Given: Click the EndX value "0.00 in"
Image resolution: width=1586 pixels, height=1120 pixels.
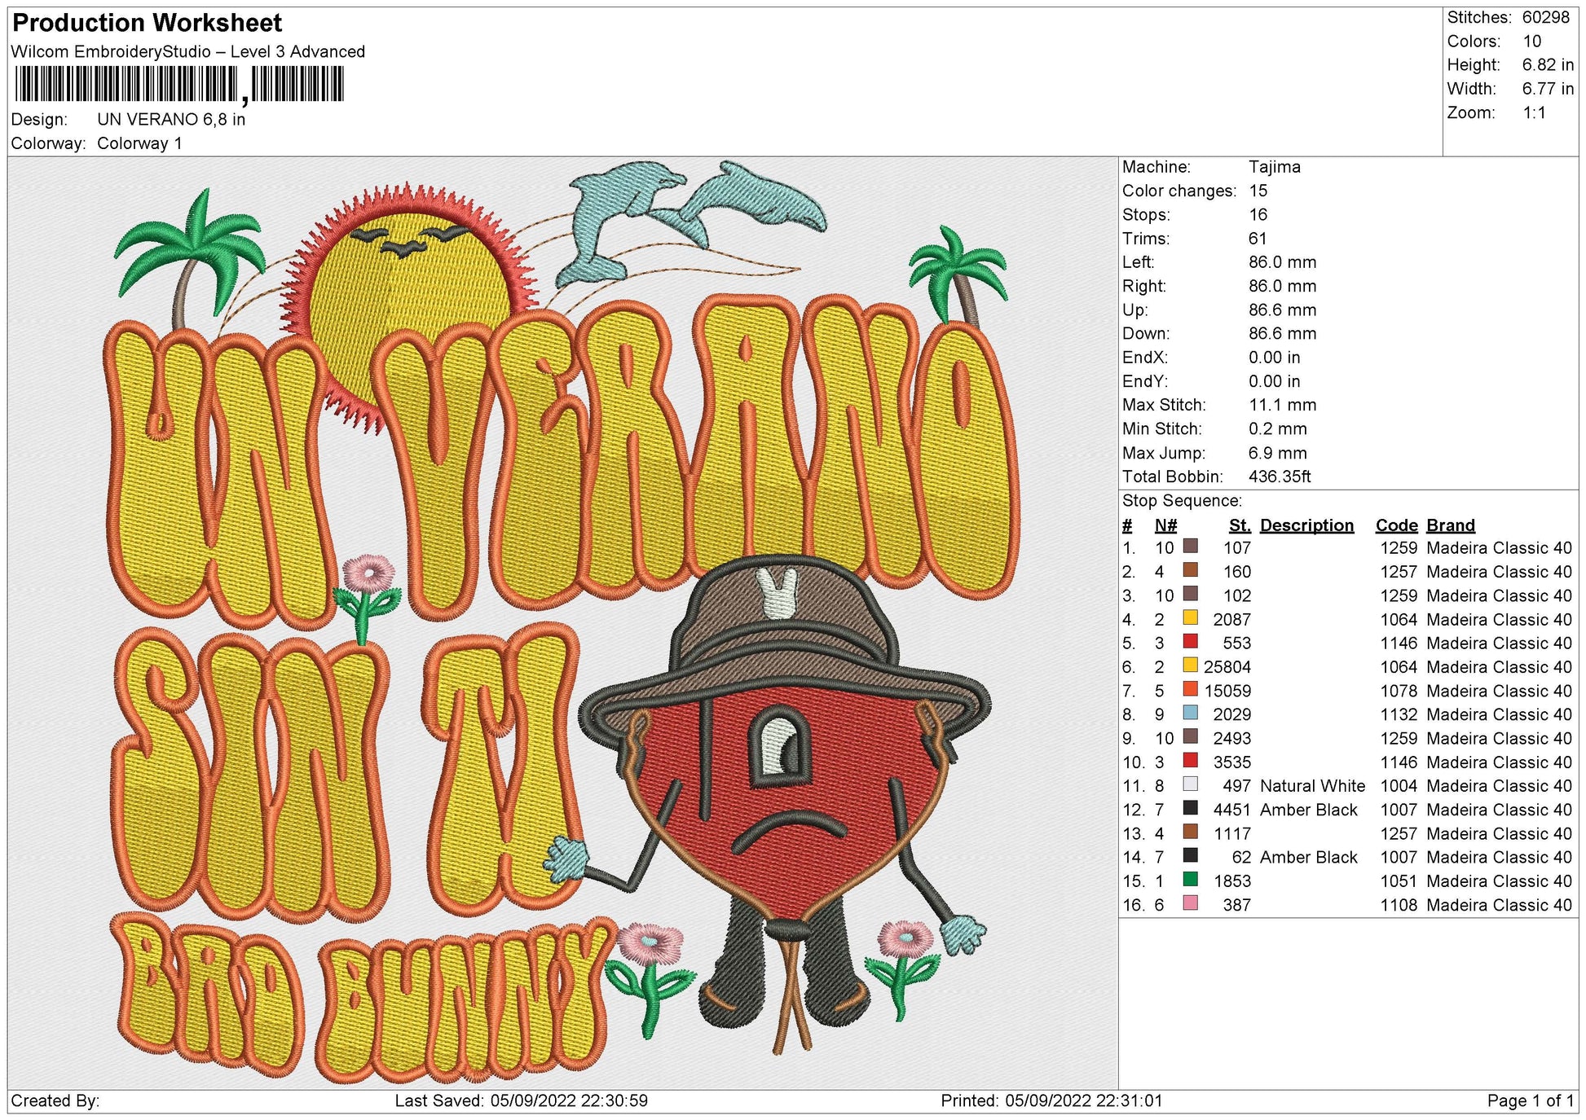Looking at the screenshot, I should pos(1275,358).
